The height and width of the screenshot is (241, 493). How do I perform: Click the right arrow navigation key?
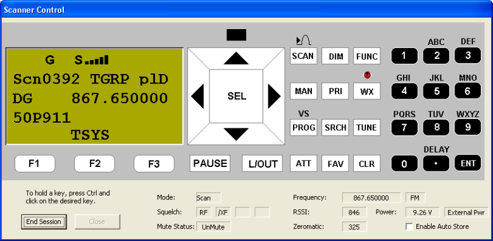click(x=274, y=96)
